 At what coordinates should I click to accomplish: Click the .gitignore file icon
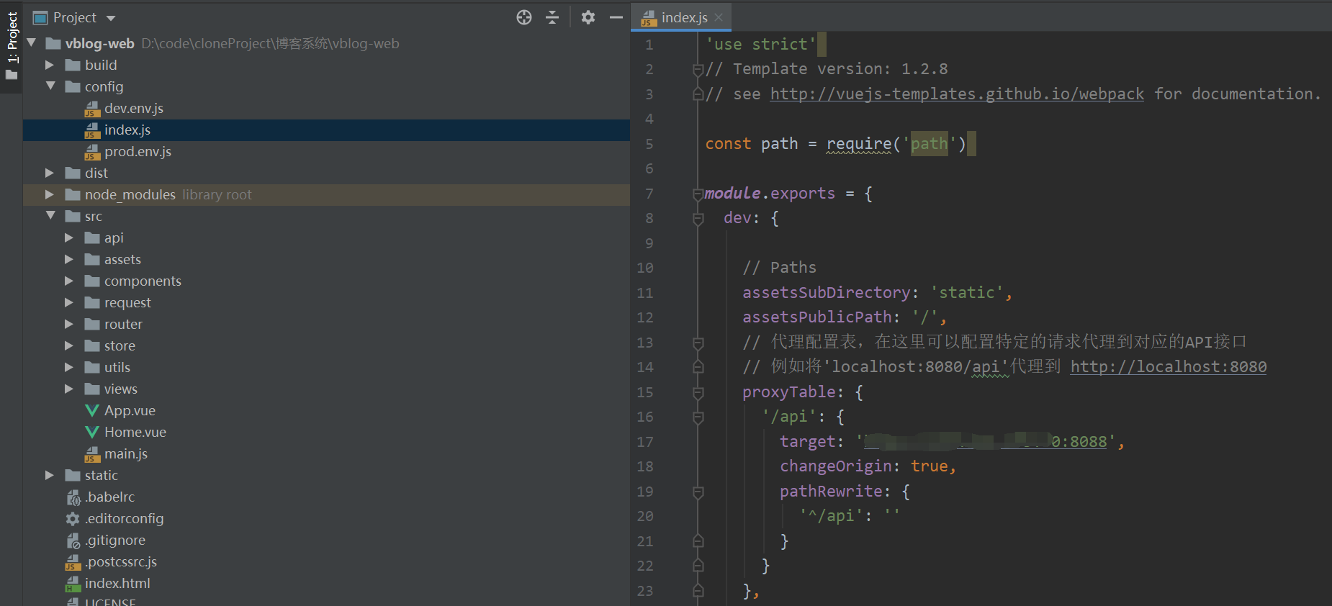tap(73, 541)
